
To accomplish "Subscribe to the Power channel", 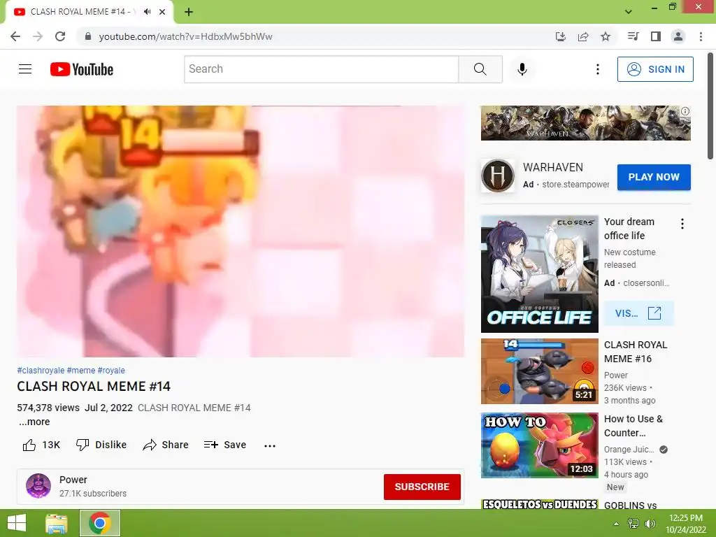I will tap(422, 487).
